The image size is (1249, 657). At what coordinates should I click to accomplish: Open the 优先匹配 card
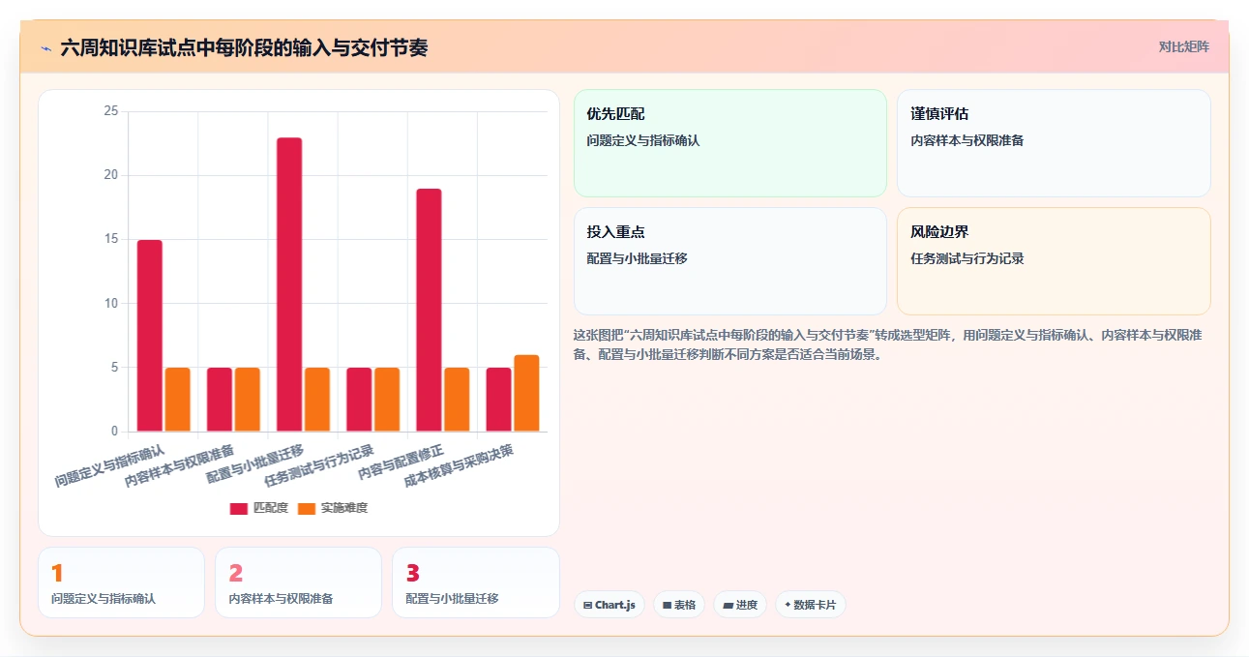(x=730, y=143)
